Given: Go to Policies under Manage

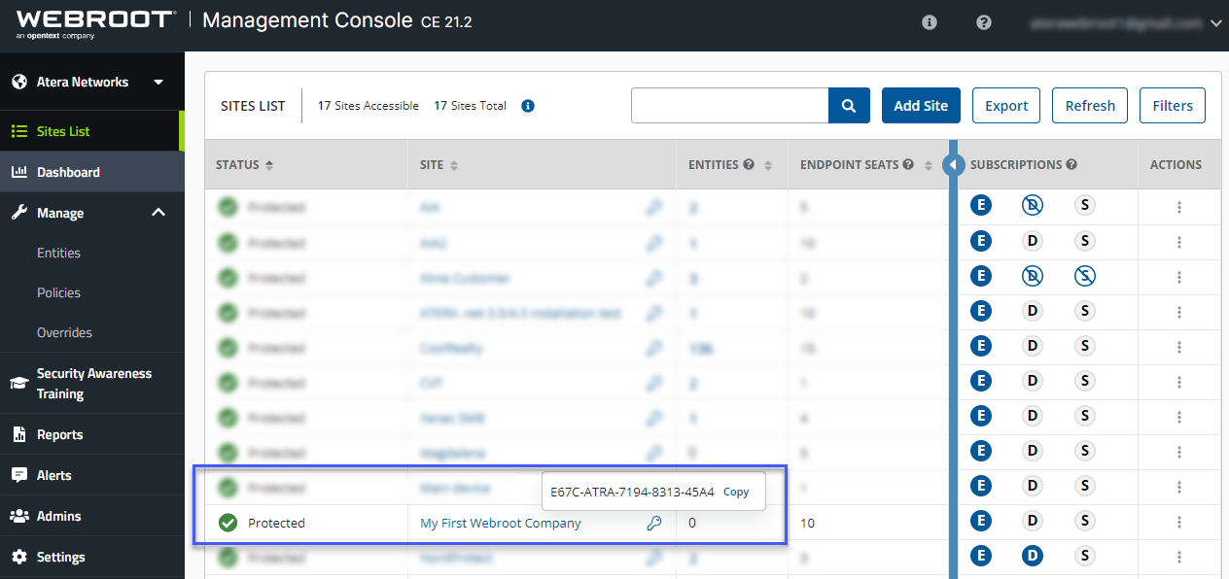Looking at the screenshot, I should 58,292.
